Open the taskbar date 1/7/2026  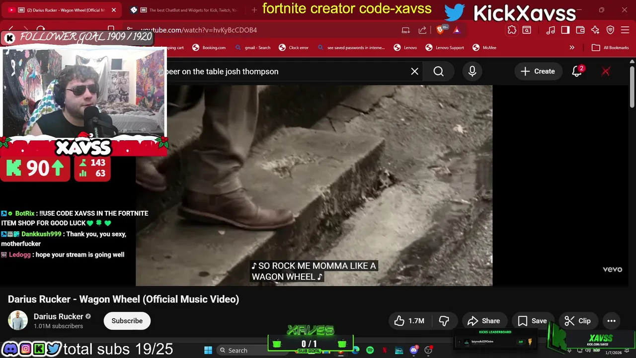613,353
